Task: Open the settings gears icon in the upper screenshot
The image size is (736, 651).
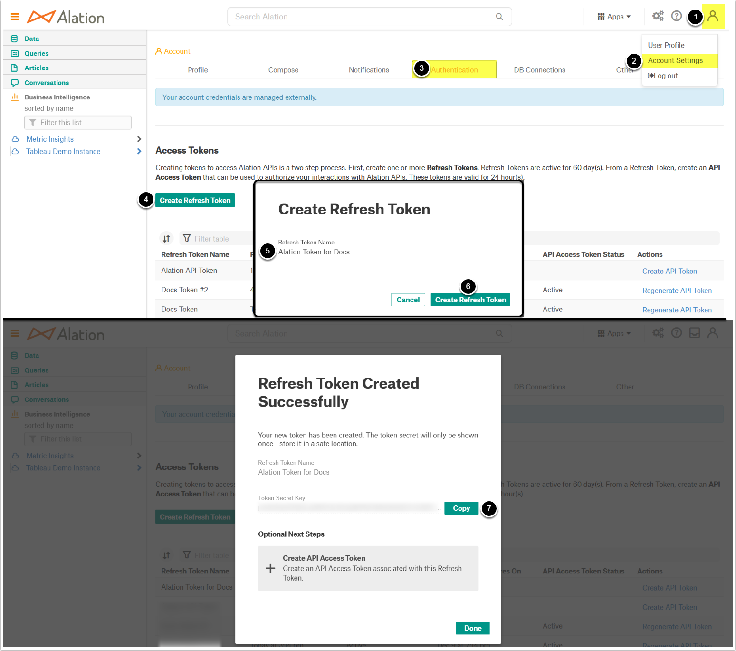Action: [658, 16]
